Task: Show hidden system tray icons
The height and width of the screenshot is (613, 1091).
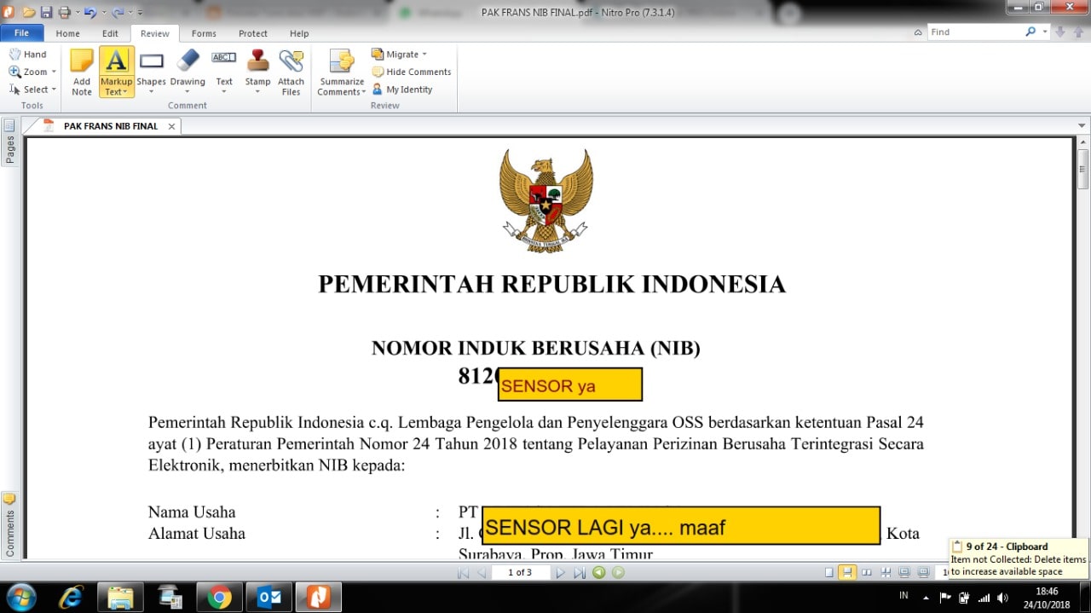Action: pyautogui.click(x=926, y=598)
